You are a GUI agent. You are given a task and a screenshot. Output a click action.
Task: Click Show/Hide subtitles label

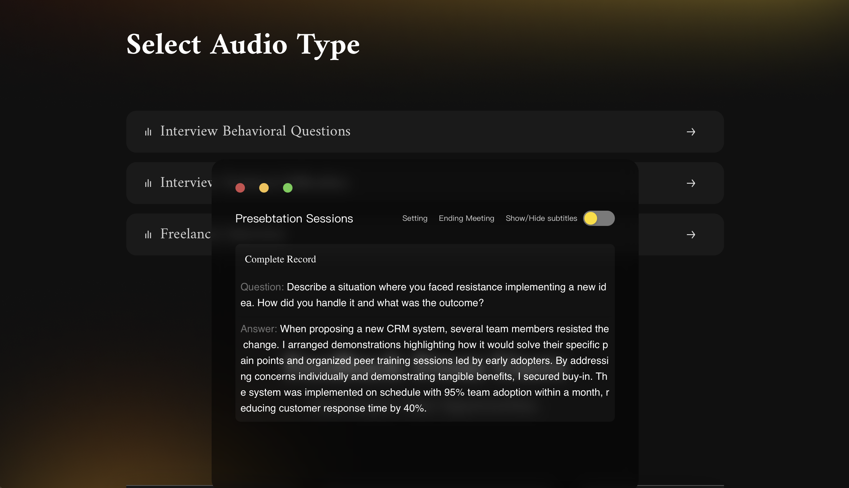point(541,218)
